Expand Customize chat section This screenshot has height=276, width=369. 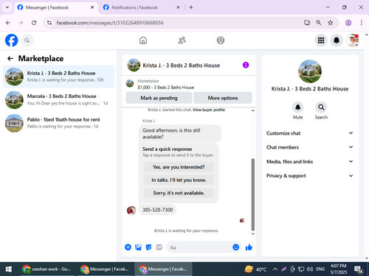(x=310, y=133)
